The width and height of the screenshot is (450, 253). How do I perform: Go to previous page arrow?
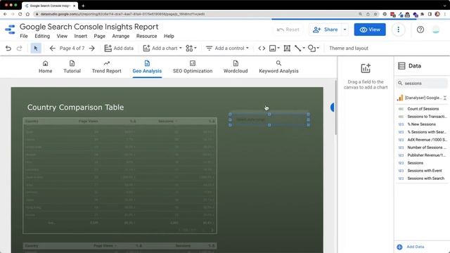click(52, 48)
